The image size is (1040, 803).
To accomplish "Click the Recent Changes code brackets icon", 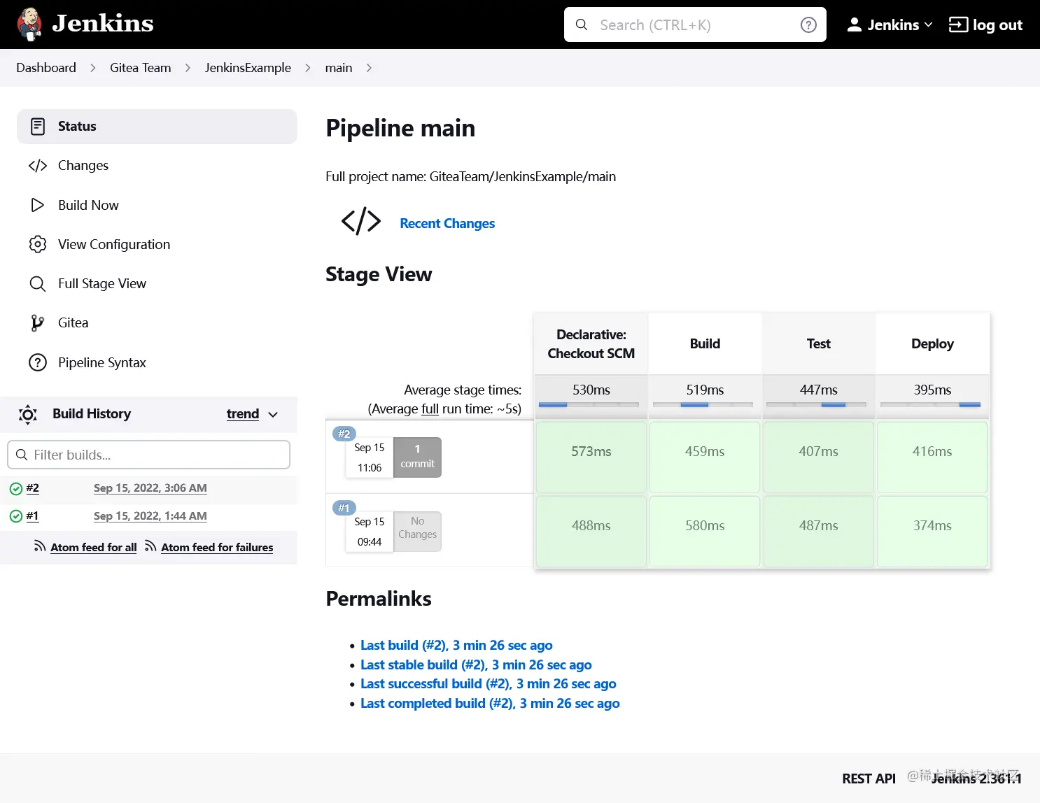I will [361, 221].
